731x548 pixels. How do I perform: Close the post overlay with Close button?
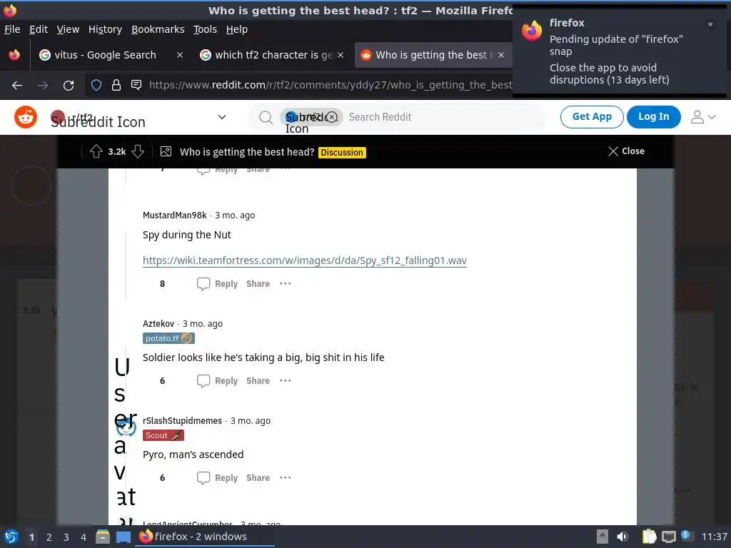tap(626, 151)
